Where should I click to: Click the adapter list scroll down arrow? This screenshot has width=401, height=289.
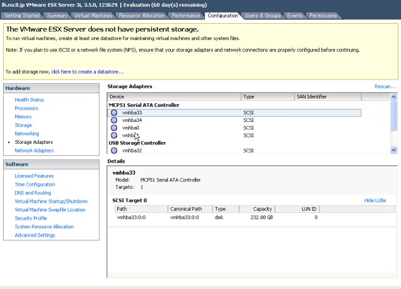[393, 150]
